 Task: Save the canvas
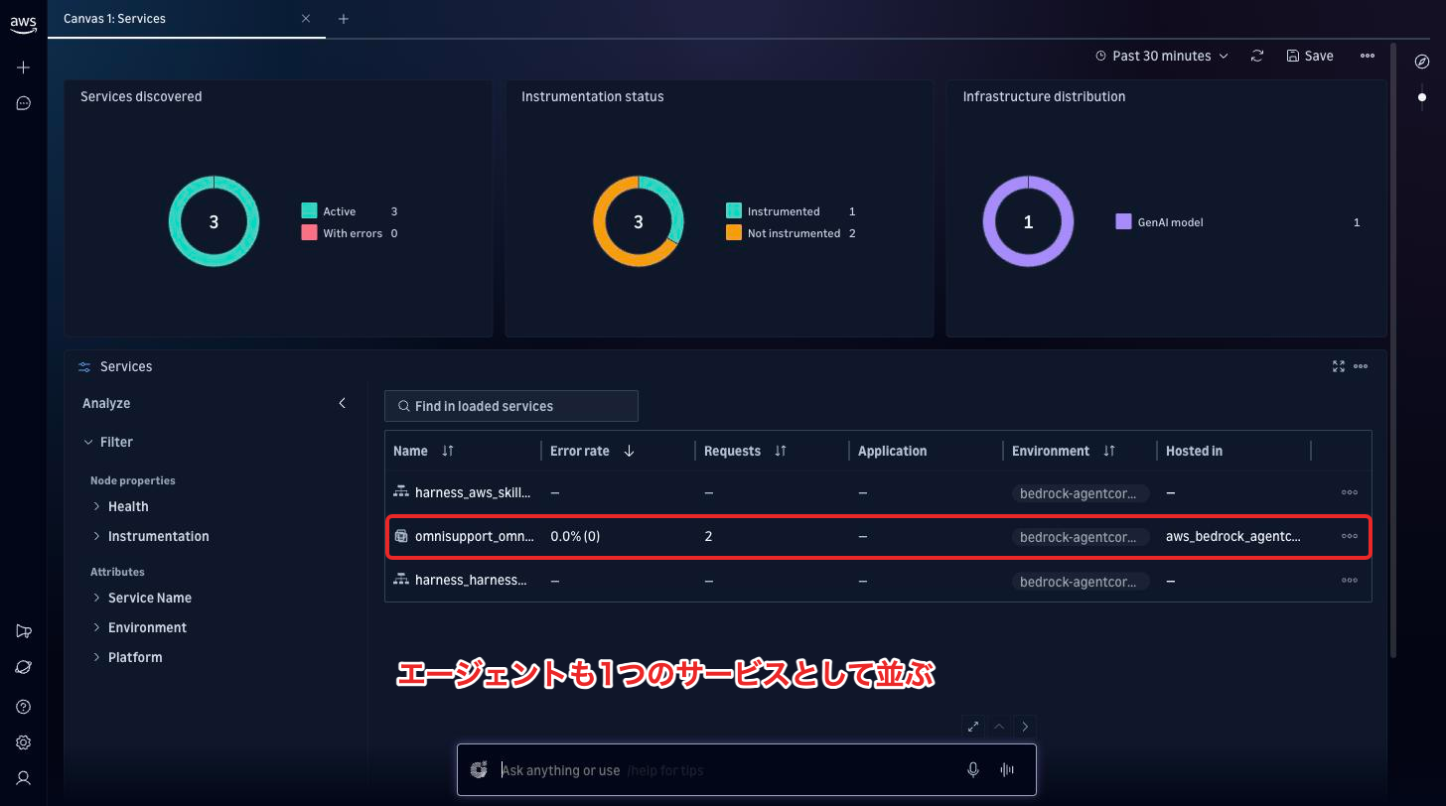(x=1309, y=56)
